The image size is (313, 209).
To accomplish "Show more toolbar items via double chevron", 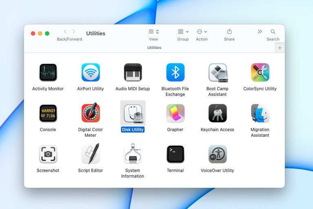I will click(260, 31).
